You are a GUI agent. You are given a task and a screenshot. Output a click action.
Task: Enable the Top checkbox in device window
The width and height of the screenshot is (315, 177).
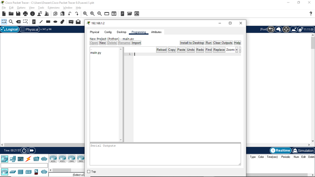89,172
